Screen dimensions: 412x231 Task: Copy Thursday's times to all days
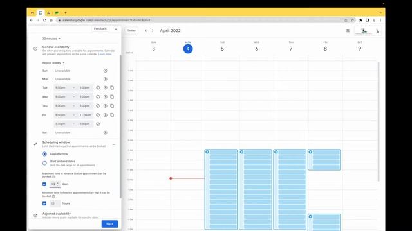112,106
